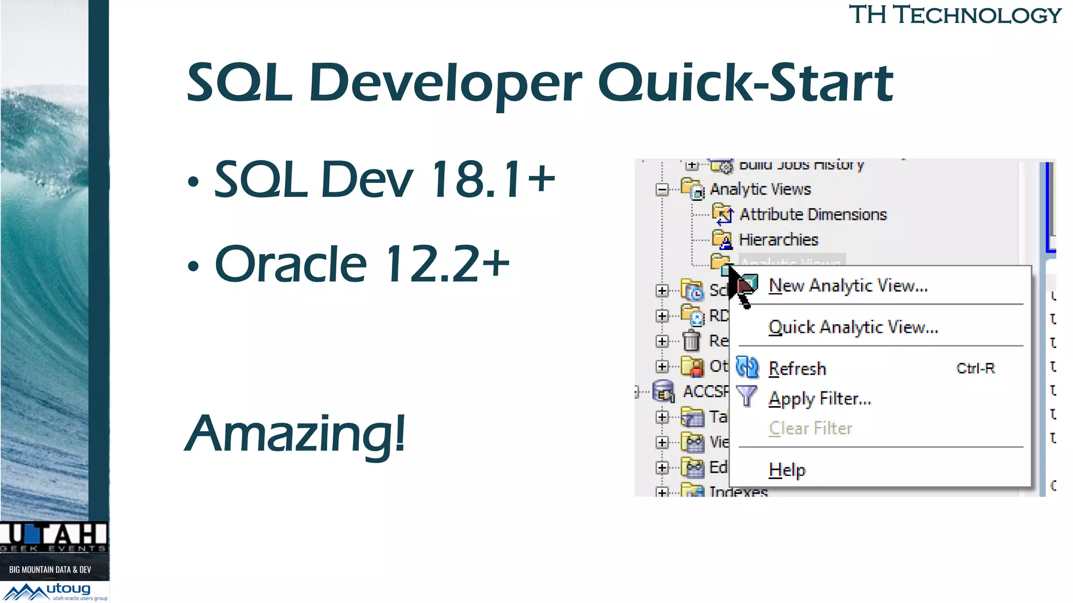Expand the RD tree node
The width and height of the screenshot is (1073, 603).
click(x=662, y=316)
